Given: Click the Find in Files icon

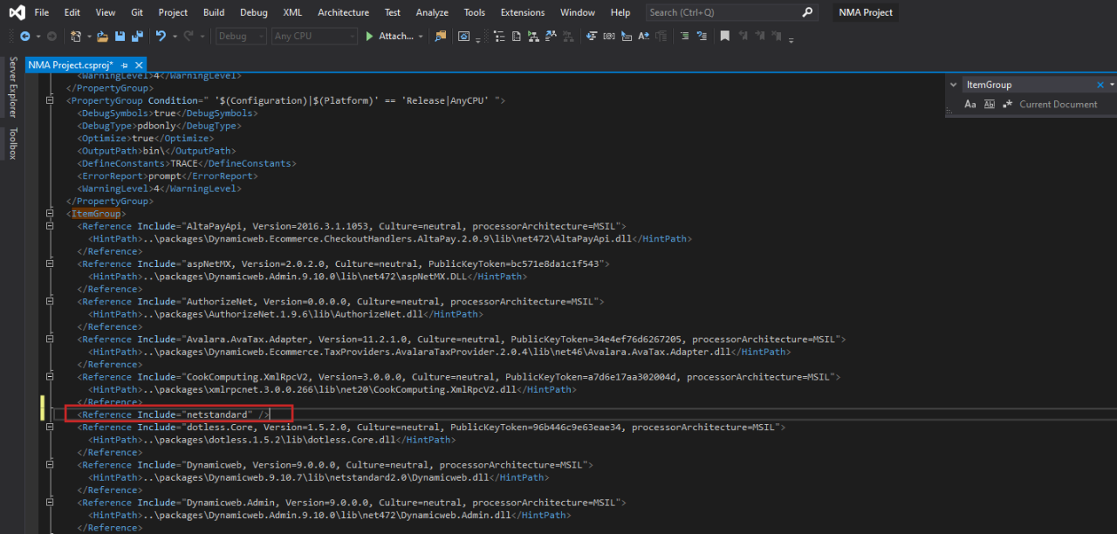Looking at the screenshot, I should 440,37.
